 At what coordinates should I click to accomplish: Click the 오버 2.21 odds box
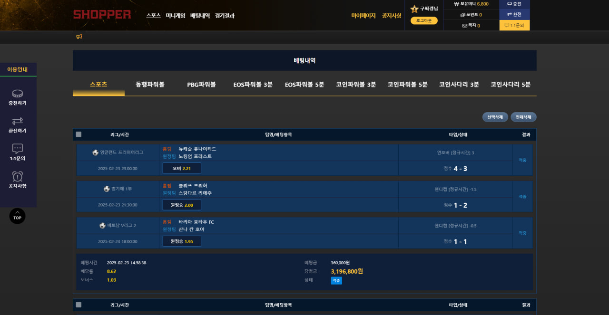pos(182,168)
